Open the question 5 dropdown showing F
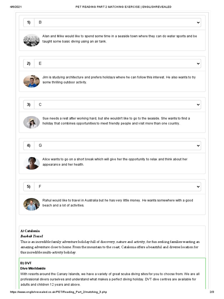The image size is (224, 299). [x=117, y=186]
